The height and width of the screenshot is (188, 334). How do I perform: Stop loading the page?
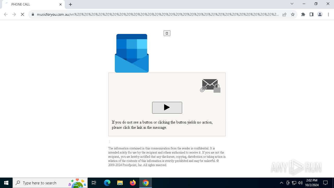tap(22, 14)
